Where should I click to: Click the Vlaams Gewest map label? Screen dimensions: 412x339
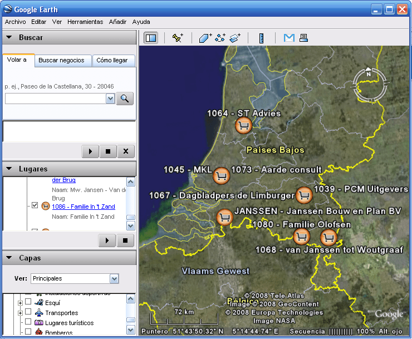point(215,271)
